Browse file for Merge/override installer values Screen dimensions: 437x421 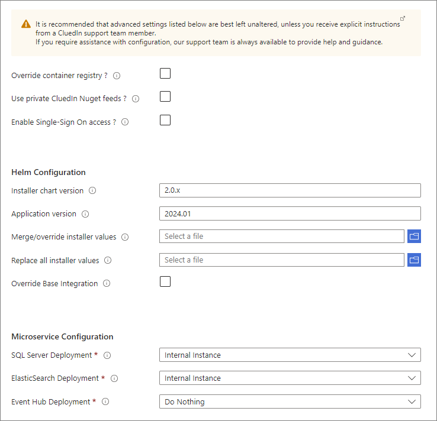[x=414, y=237]
